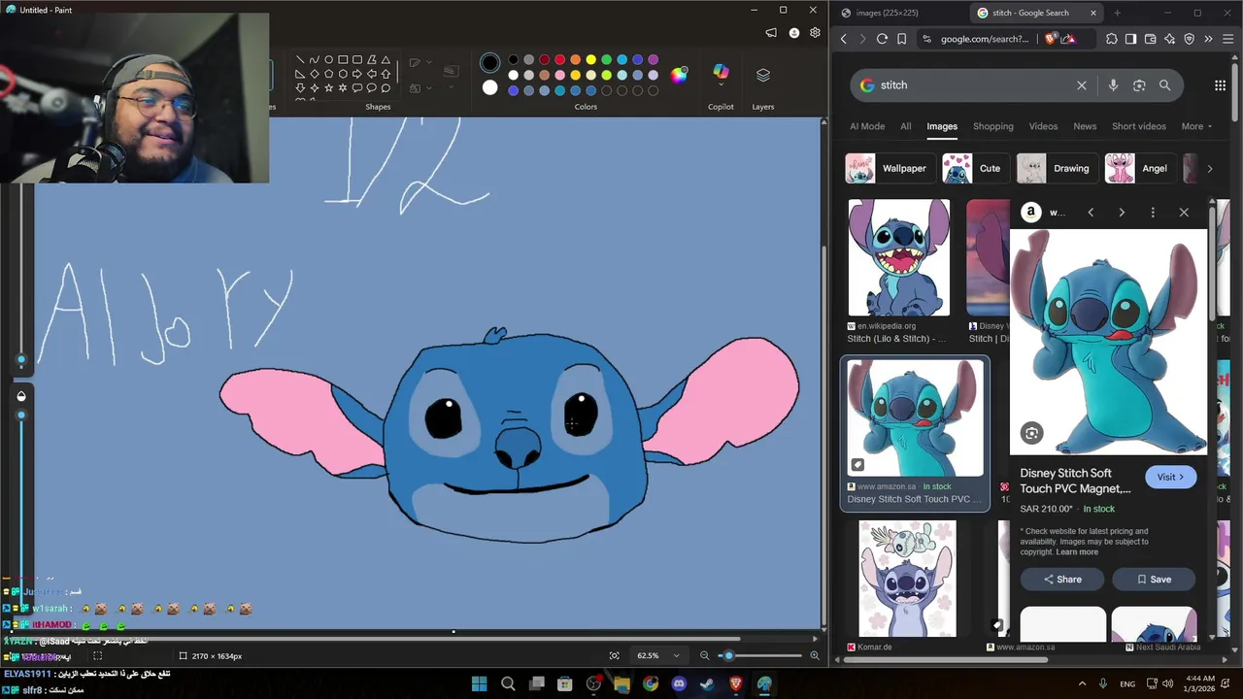Zoom out on the Paint canvas

pyautogui.click(x=704, y=656)
